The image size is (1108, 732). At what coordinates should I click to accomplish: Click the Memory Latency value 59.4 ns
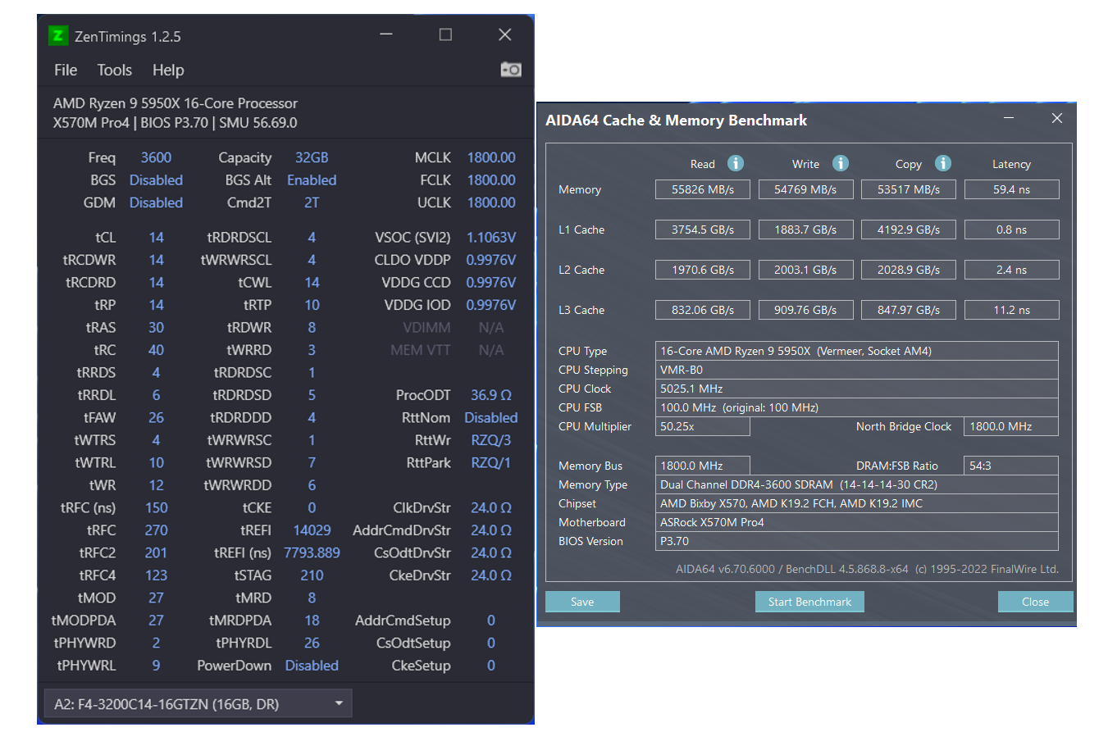click(1011, 189)
